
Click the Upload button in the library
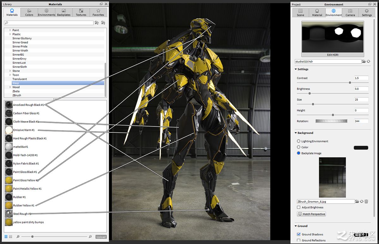(101, 237)
